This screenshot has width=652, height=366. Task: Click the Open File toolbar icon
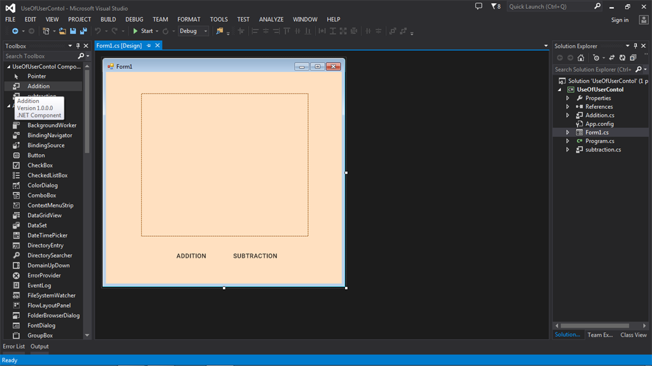coord(62,31)
